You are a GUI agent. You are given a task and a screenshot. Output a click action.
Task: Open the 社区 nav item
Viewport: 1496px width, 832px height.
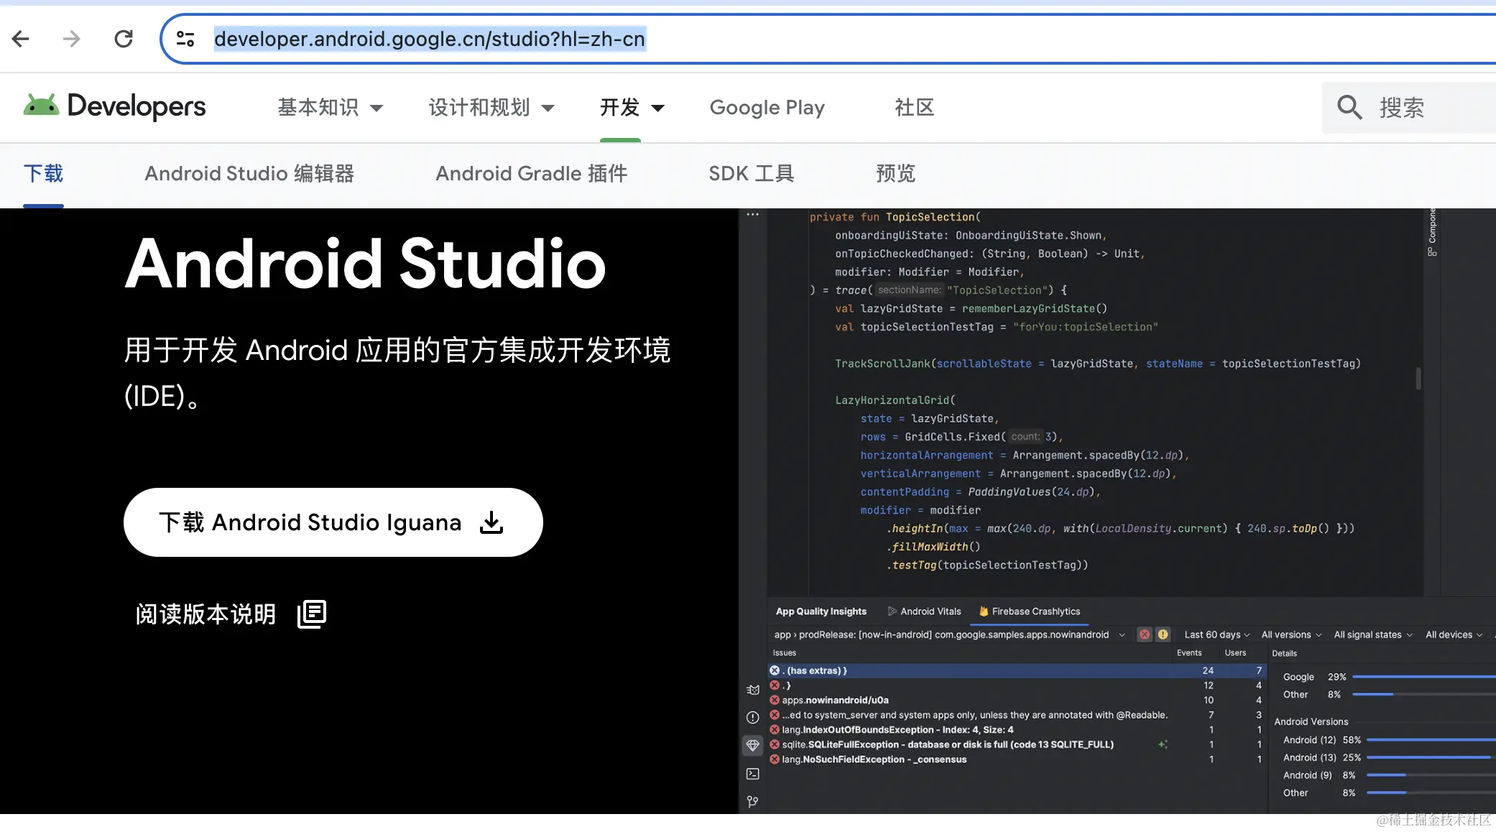[x=914, y=108]
